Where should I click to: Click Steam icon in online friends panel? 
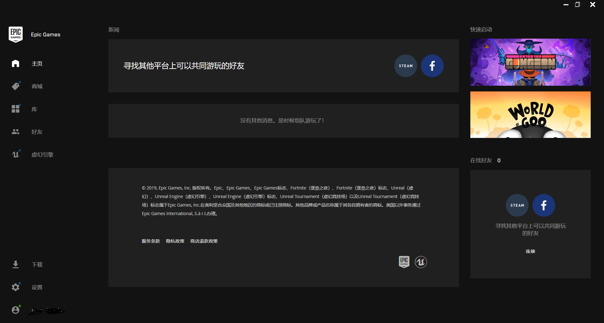[x=517, y=205]
